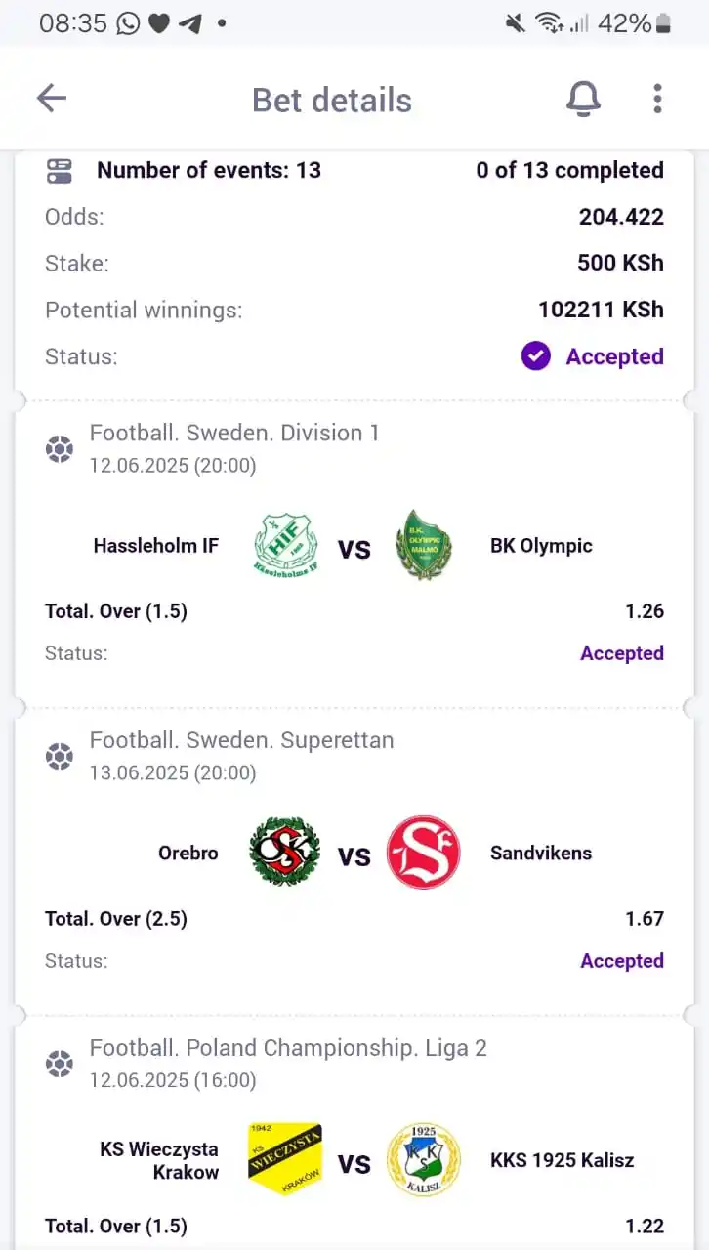Screen dimensions: 709x1250
Task: Open Football. Poland Championship. Liga 2 heading
Action: click(x=288, y=1048)
